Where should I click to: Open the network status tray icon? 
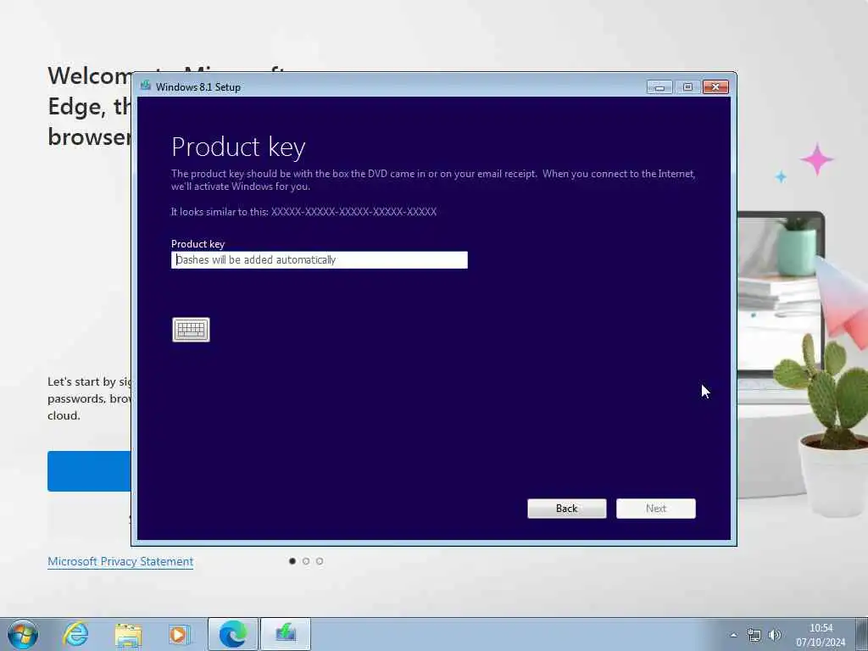tap(754, 635)
